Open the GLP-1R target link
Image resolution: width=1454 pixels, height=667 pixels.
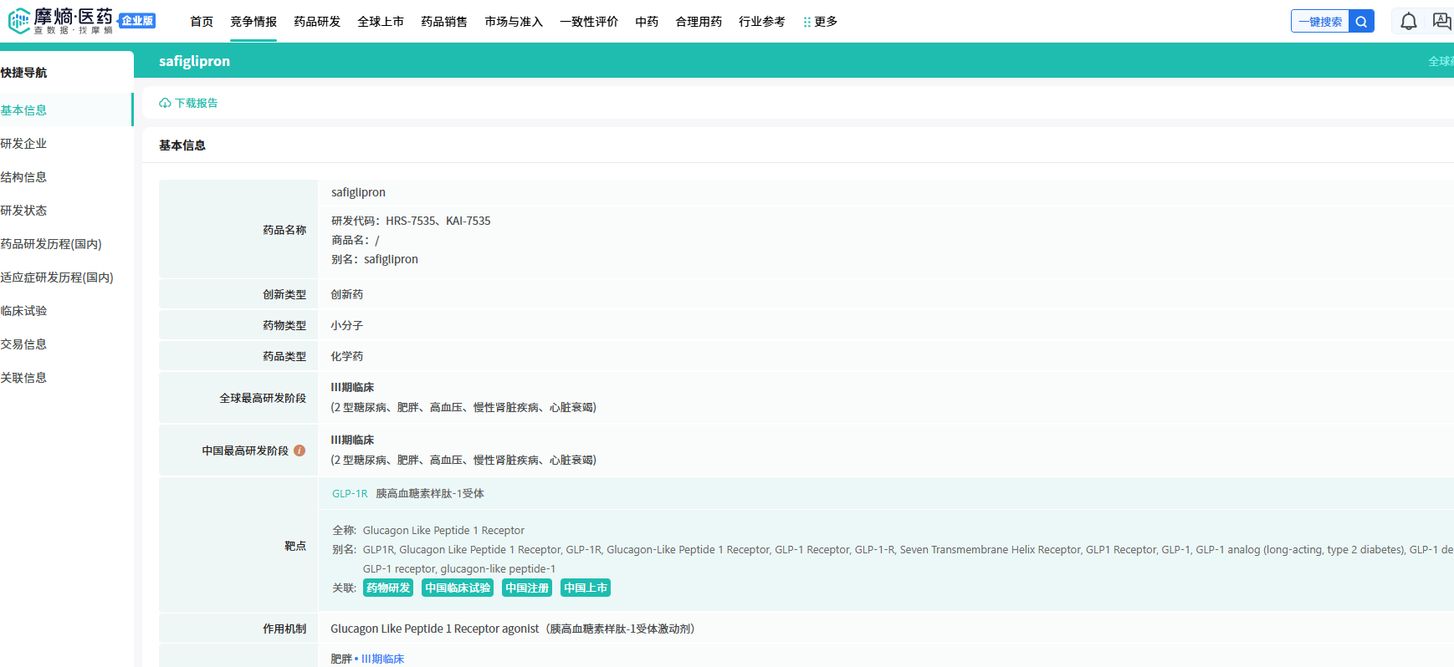click(x=350, y=493)
